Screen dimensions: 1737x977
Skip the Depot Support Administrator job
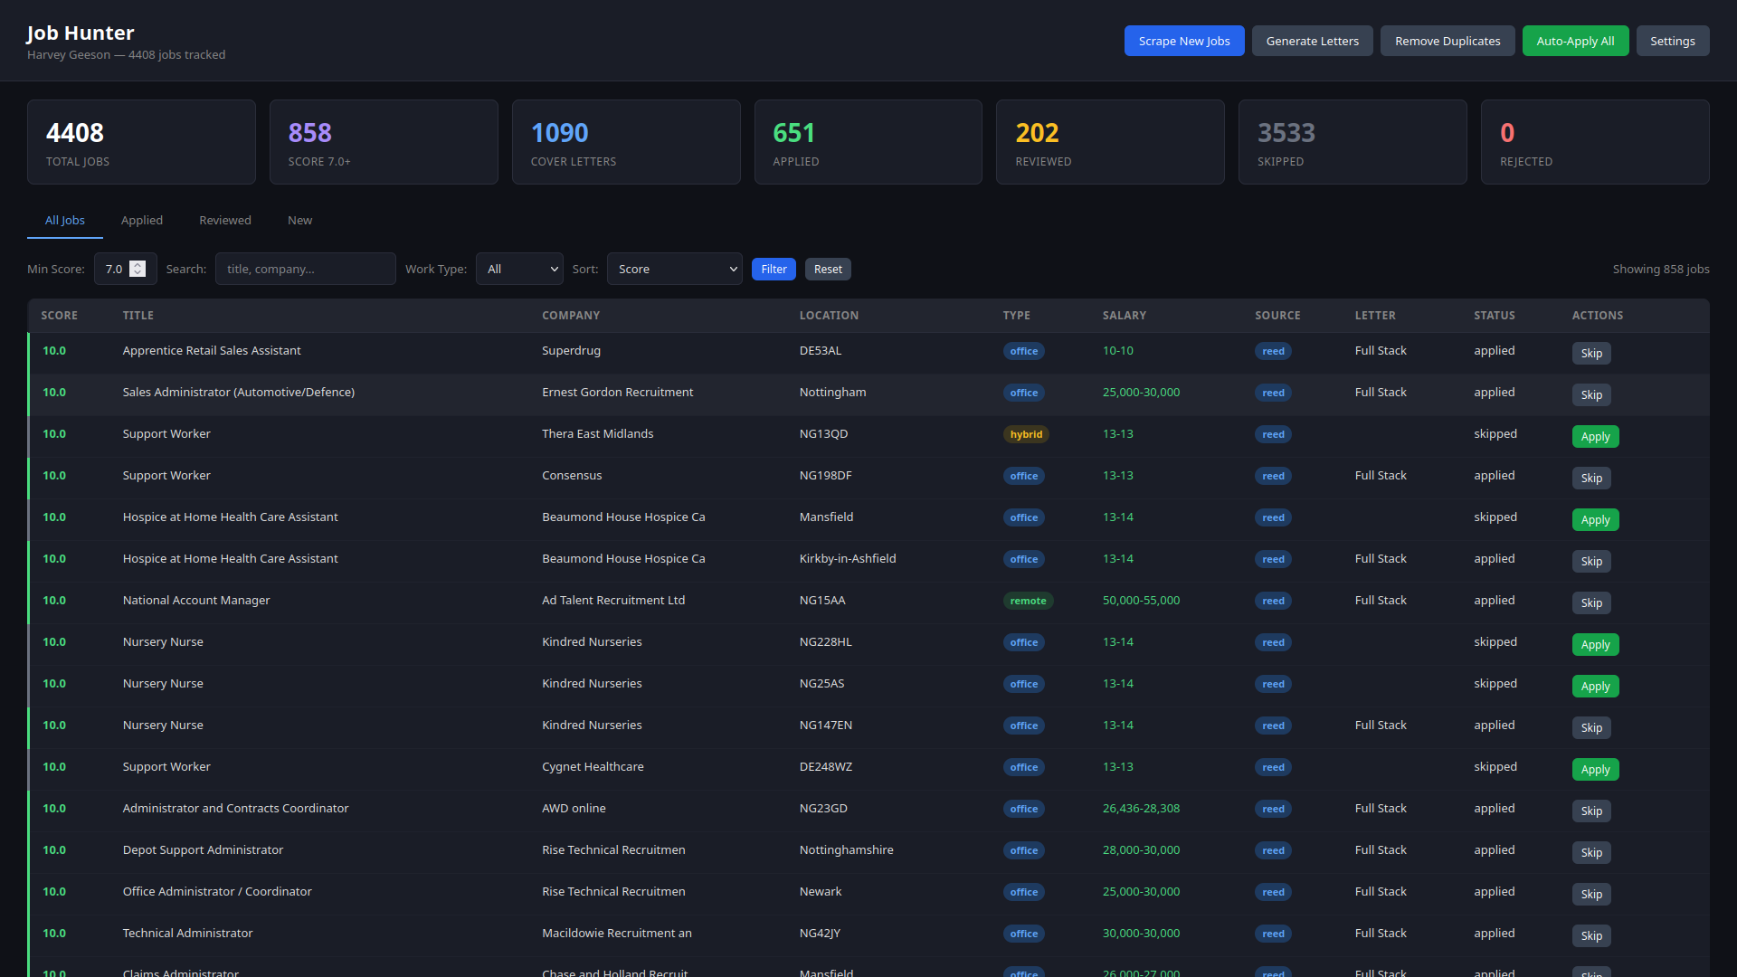click(x=1591, y=852)
